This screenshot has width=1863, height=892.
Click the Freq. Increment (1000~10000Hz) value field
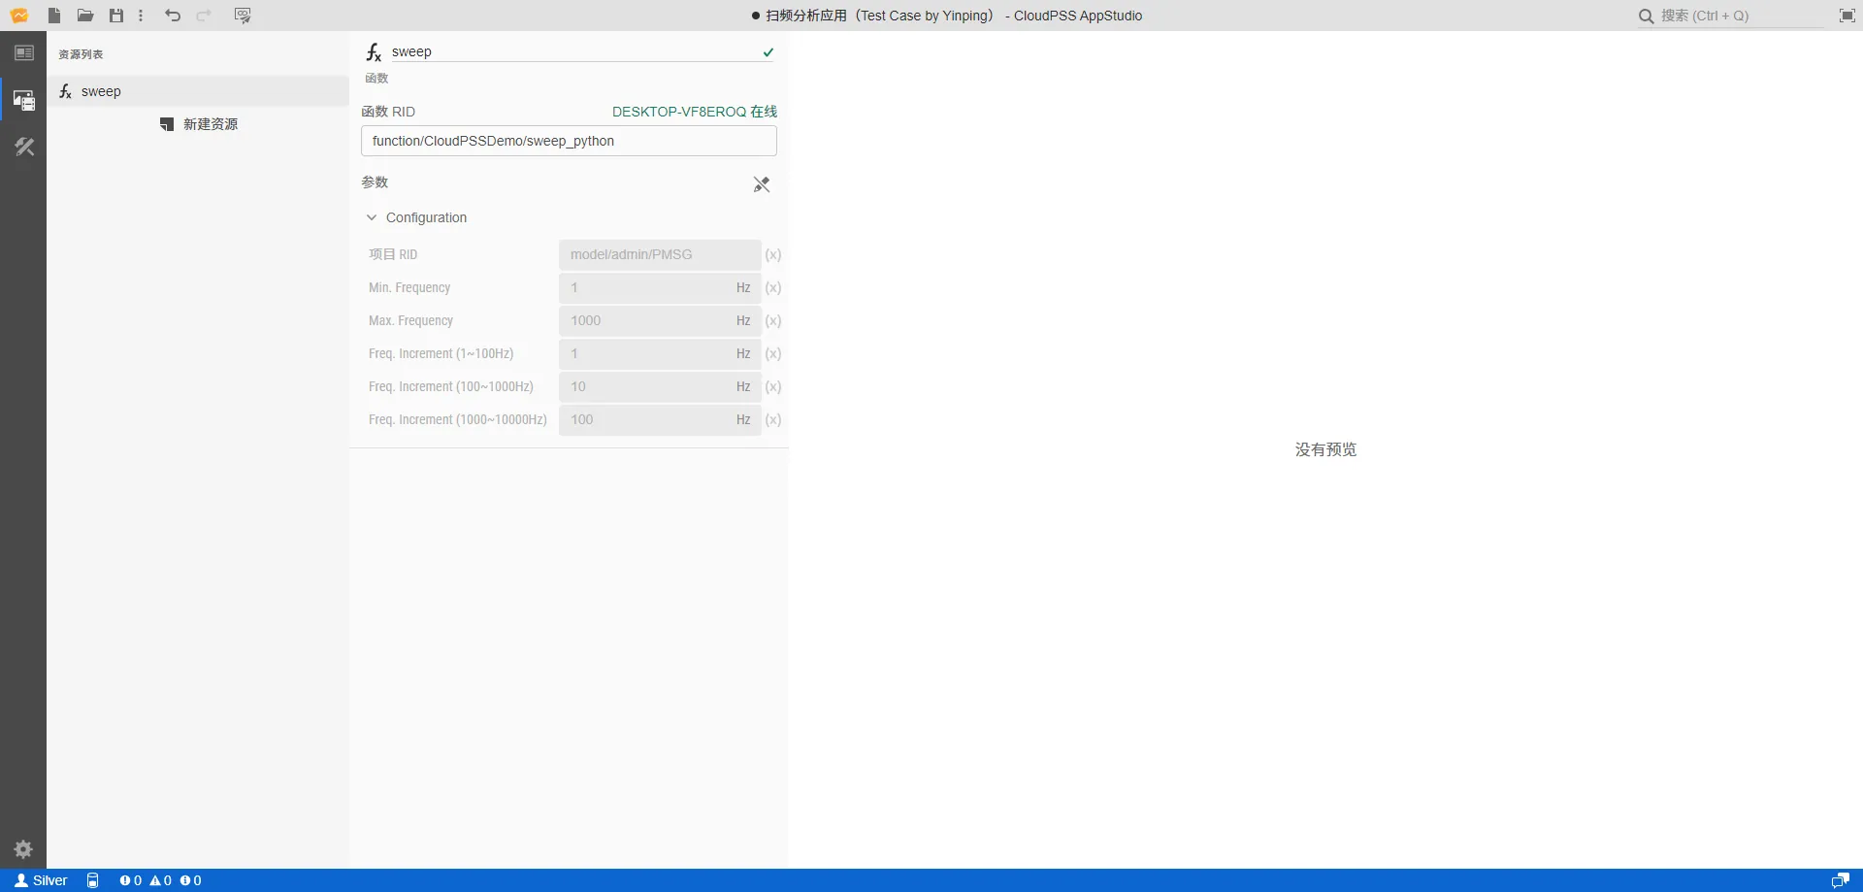pyautogui.click(x=660, y=419)
